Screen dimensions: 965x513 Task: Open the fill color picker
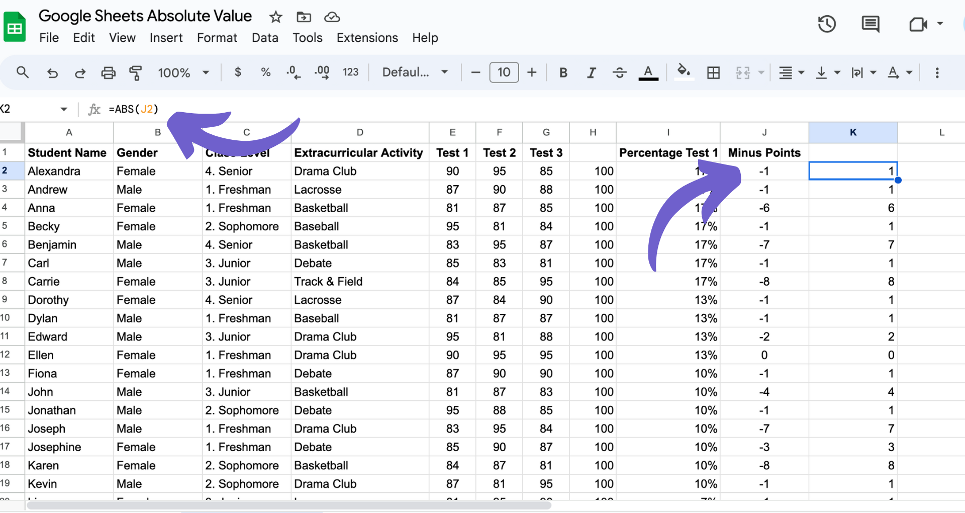684,72
